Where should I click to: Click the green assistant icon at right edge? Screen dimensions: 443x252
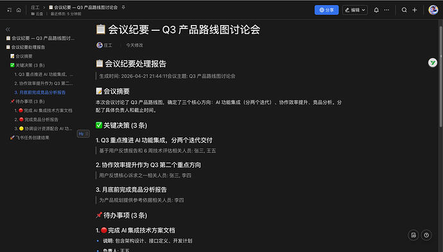point(433,62)
